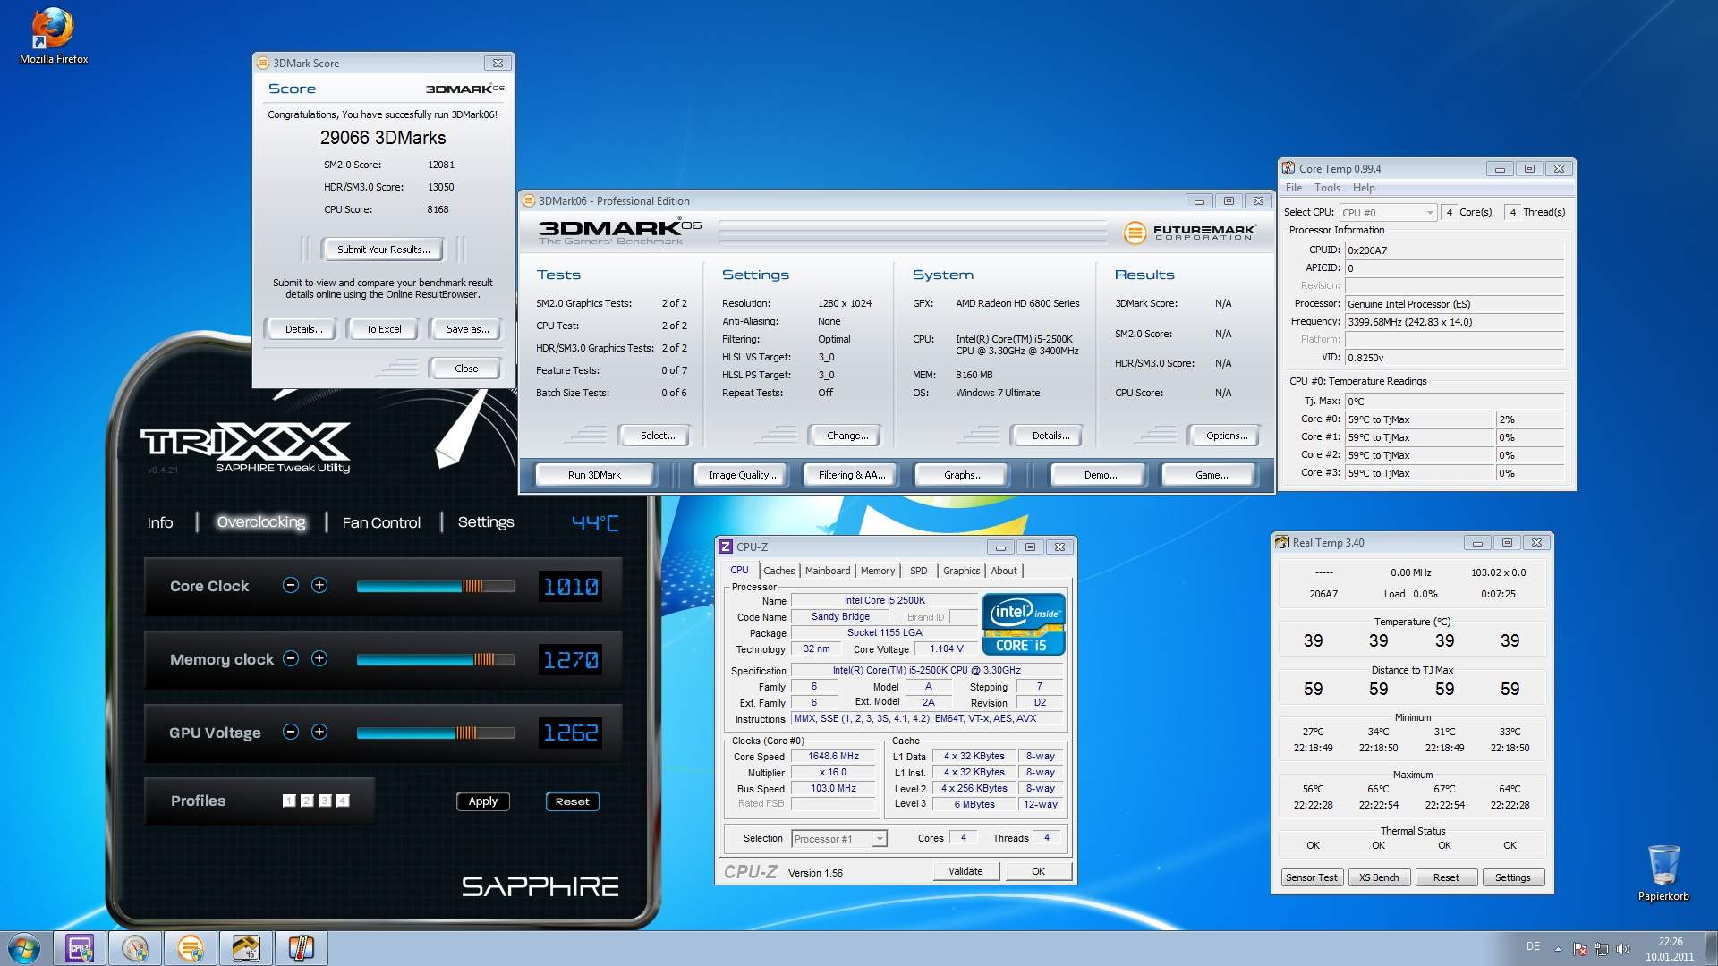Screen dimensions: 1718x966
Task: Open Image Quality in 3DMark06
Action: click(x=742, y=475)
